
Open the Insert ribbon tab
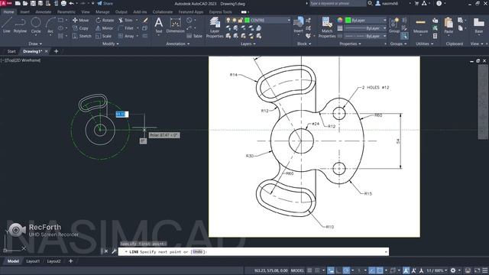click(24, 12)
